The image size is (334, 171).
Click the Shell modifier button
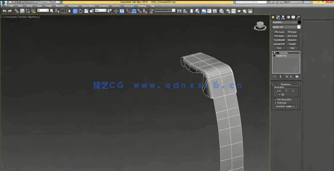292,48
